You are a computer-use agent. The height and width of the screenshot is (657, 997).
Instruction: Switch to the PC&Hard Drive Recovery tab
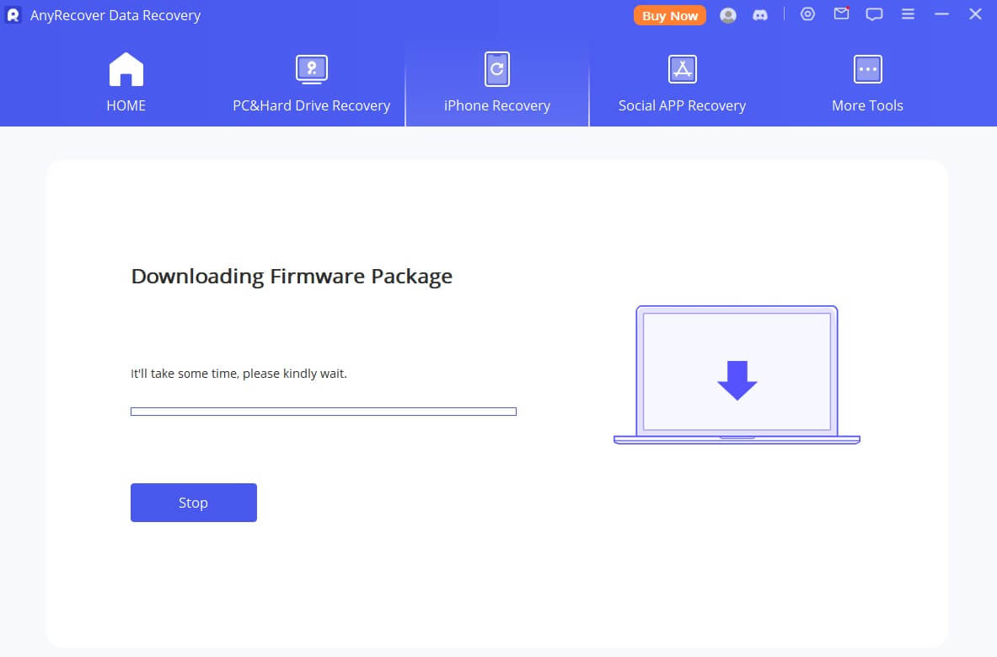click(x=311, y=105)
